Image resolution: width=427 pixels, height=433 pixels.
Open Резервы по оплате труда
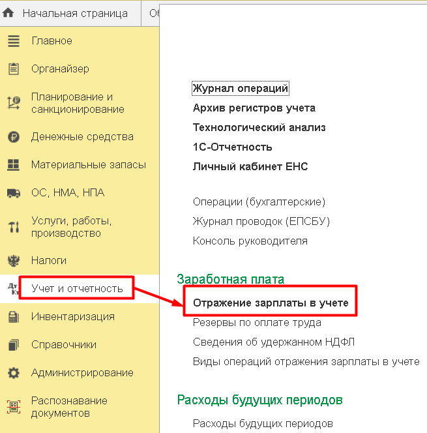[x=257, y=323]
